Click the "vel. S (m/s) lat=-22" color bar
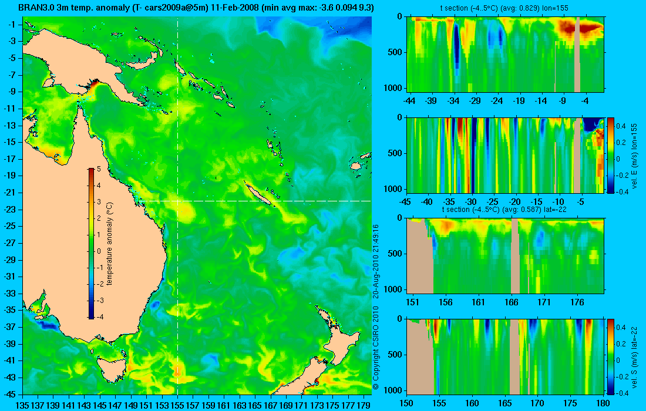 611,356
